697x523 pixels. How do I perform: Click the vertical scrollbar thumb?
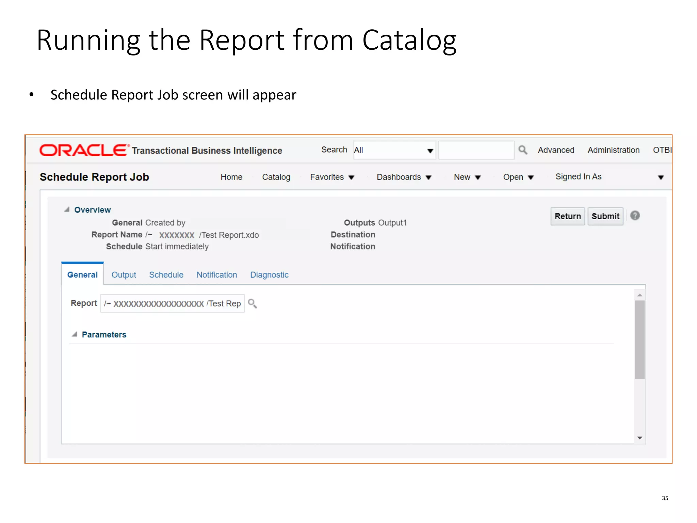pyautogui.click(x=640, y=340)
